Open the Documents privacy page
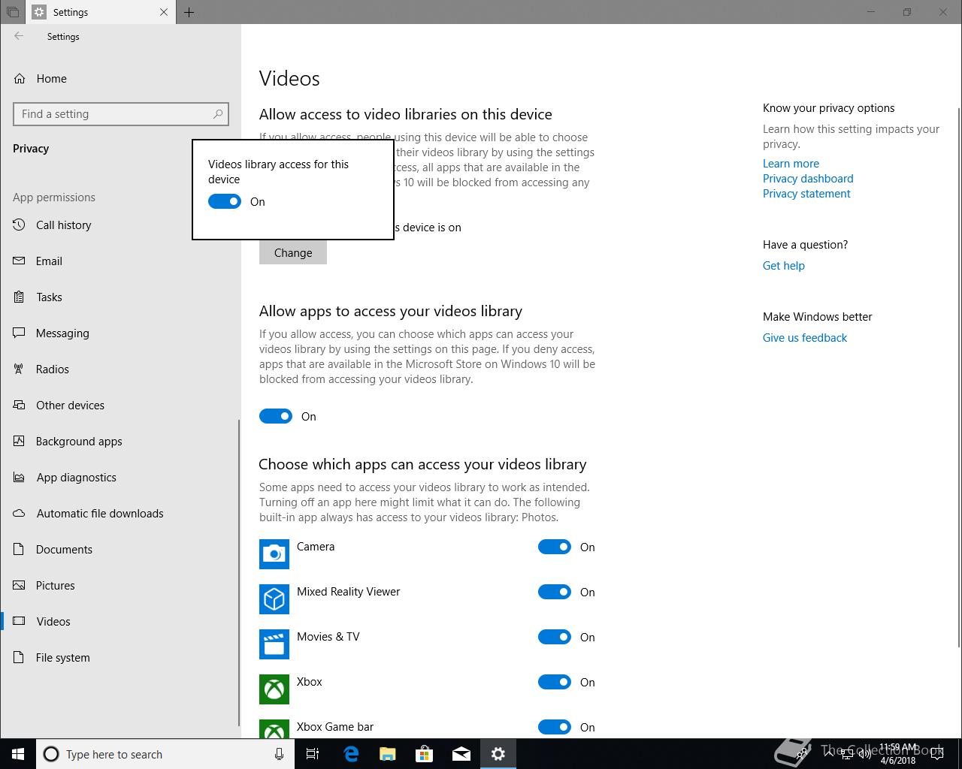962x769 pixels. pyautogui.click(x=120, y=550)
